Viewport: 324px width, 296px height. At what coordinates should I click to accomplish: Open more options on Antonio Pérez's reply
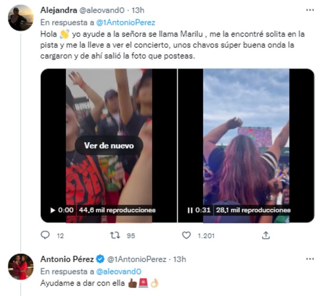[310, 259]
